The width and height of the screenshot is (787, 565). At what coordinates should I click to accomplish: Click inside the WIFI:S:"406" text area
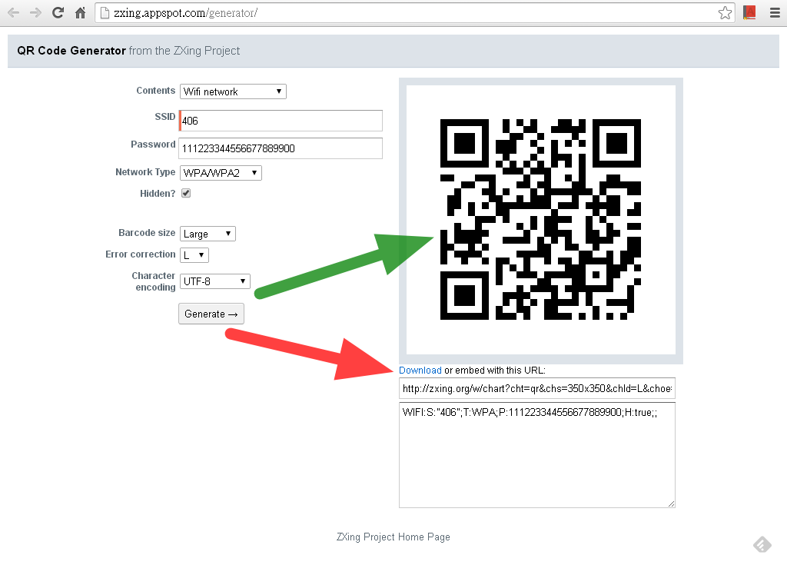[537, 454]
